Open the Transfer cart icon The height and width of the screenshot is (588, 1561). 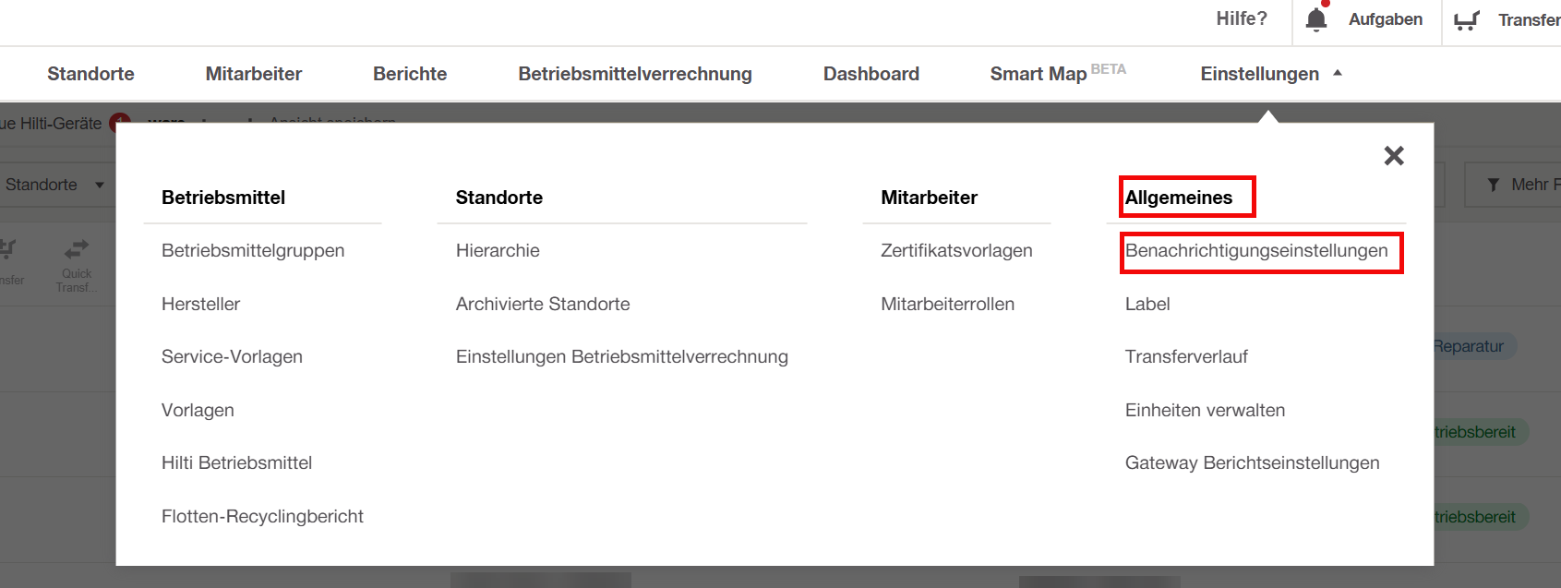pos(1466,20)
